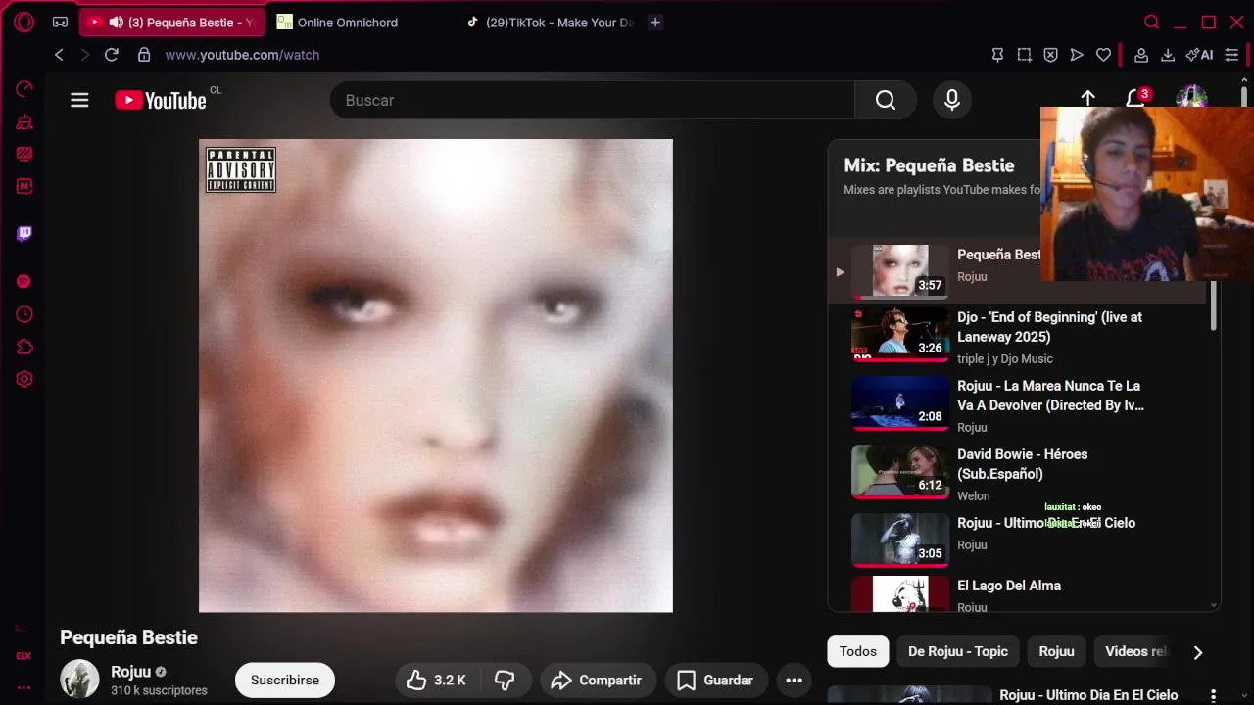Open the ad blocker shield icon
This screenshot has width=1254, height=705.
click(1050, 55)
